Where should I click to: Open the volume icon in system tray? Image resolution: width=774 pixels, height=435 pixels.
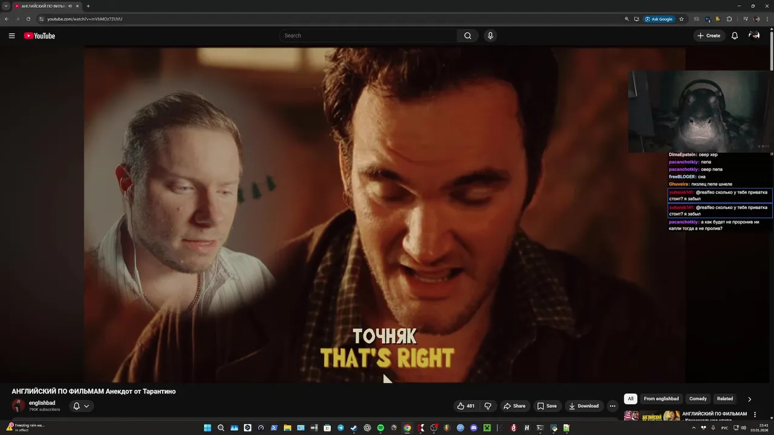(x=743, y=428)
